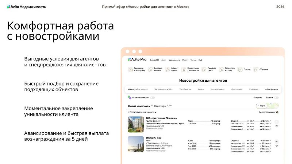The height and width of the screenshot is (164, 292).
Task: Open the ЖК Сити Бэй towers thumbnail
Action: click(136, 144)
